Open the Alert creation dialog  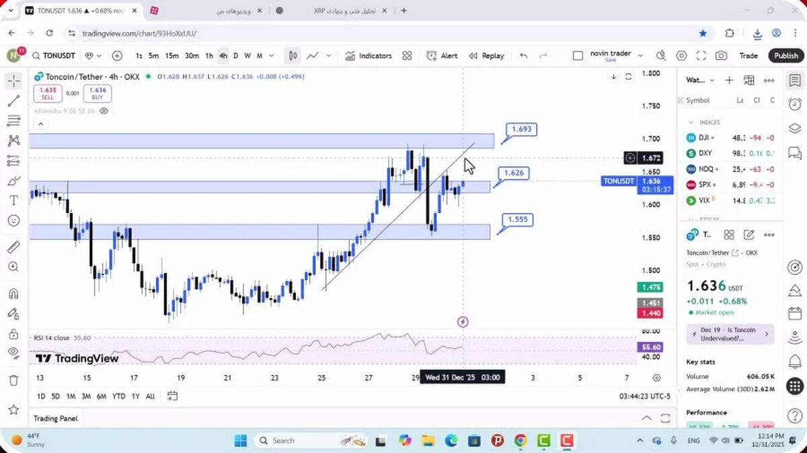point(443,56)
